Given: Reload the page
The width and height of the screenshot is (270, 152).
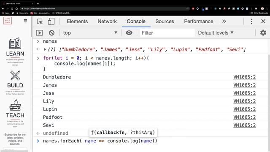Looking at the screenshot, I should pyautogui.click(x=12, y=8).
